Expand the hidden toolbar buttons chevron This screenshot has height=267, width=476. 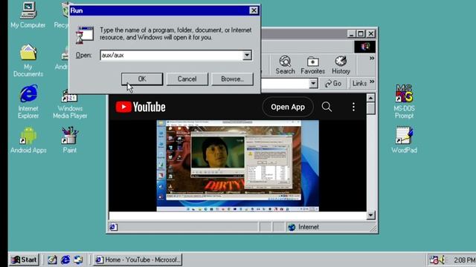372,58
